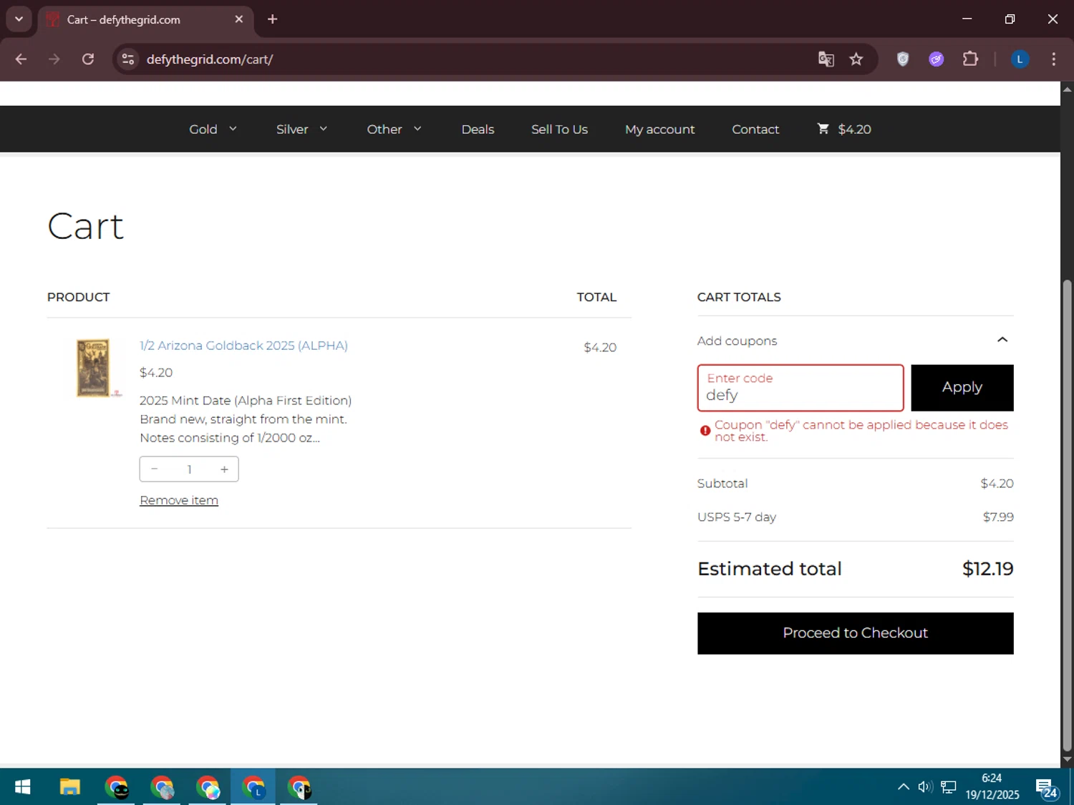Image resolution: width=1074 pixels, height=805 pixels.
Task: Bookmark this page with the star icon
Action: 856,59
